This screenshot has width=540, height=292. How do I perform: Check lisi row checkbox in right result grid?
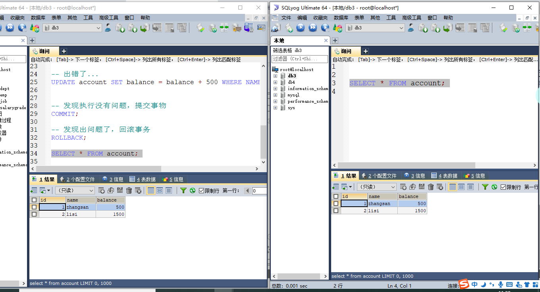[336, 211]
